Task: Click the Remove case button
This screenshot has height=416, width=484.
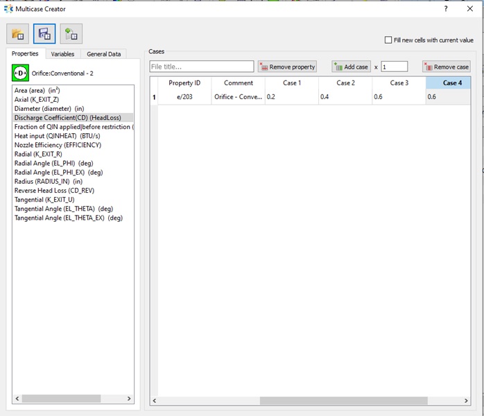Action: [447, 67]
